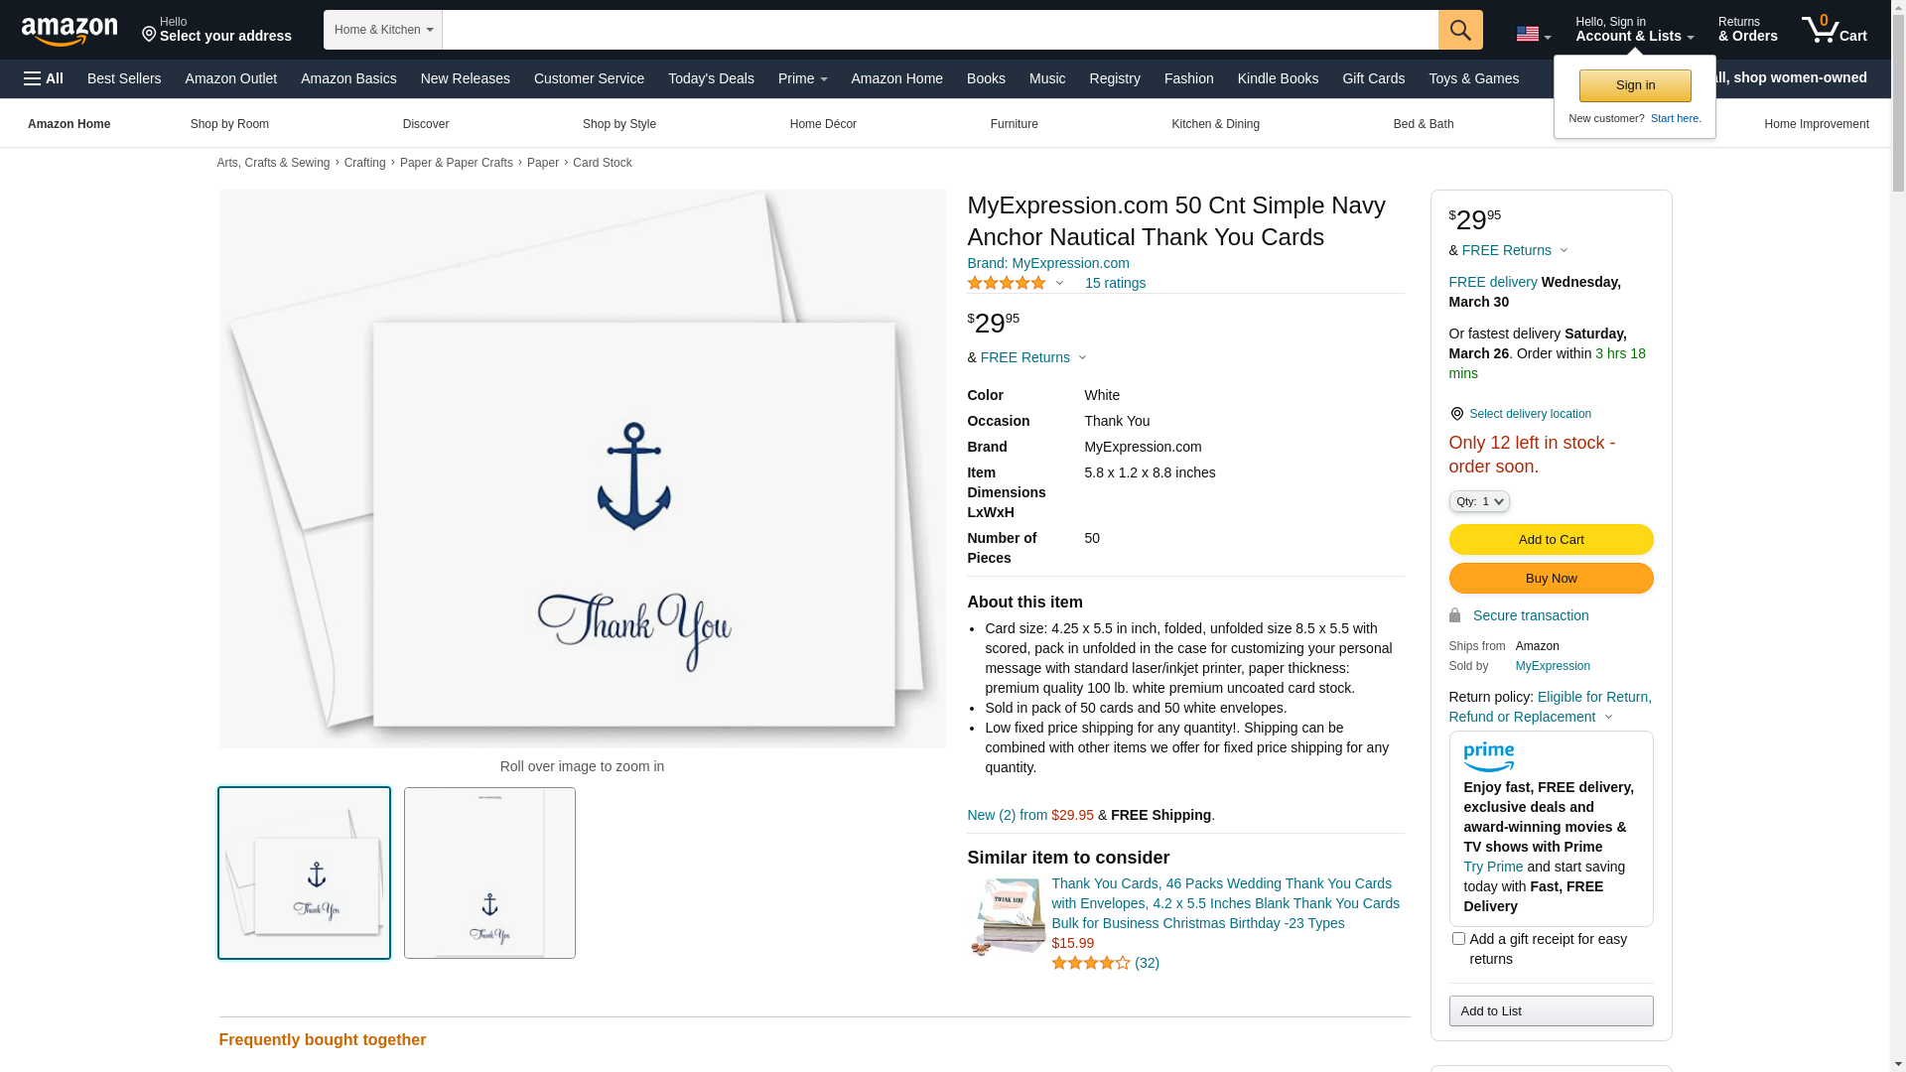Image resolution: width=1906 pixels, height=1072 pixels.
Task: Check the gift receipt checkbox
Action: (1458, 938)
